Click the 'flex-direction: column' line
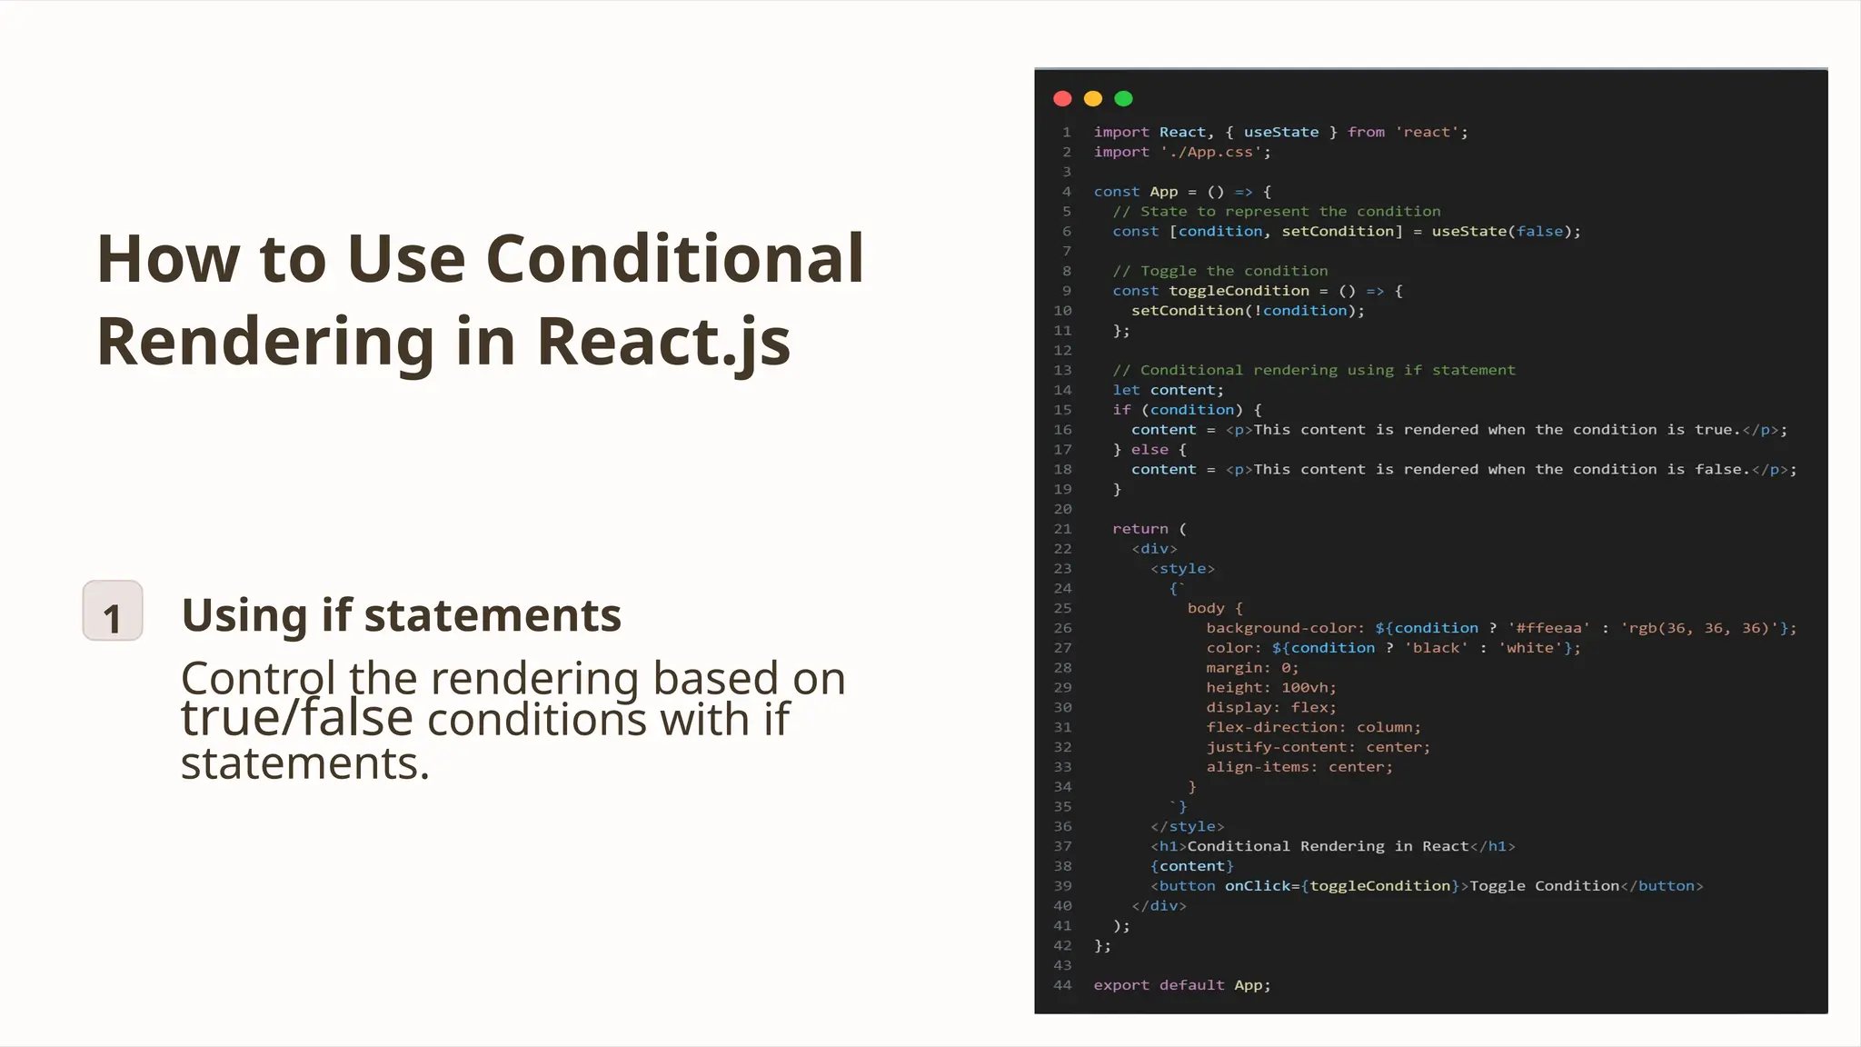 click(x=1313, y=727)
